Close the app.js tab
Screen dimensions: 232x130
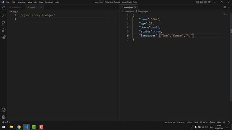(x=41, y=7)
